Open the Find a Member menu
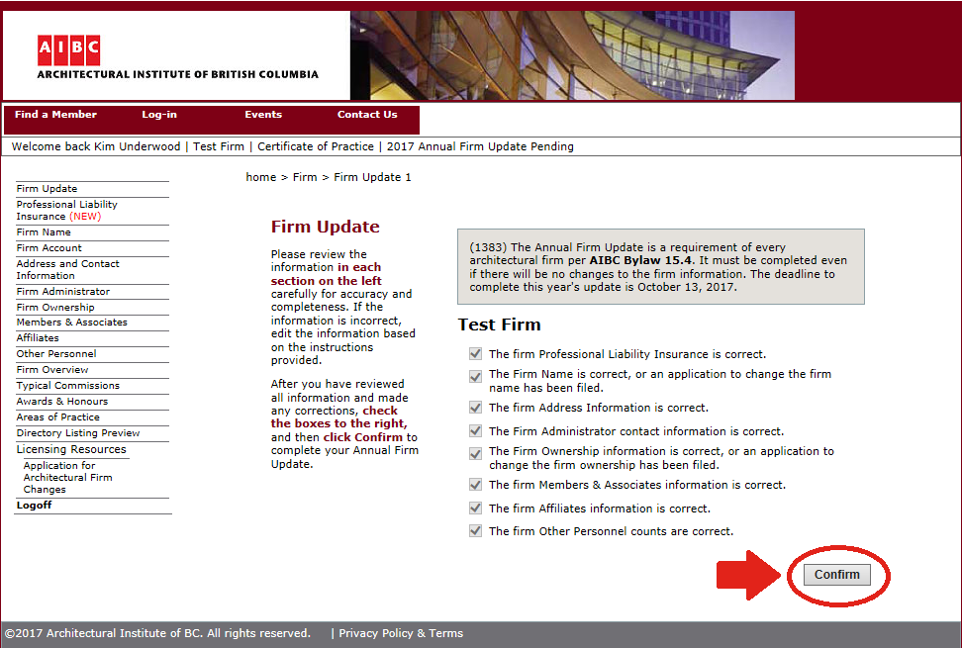The image size is (962, 648). (55, 115)
